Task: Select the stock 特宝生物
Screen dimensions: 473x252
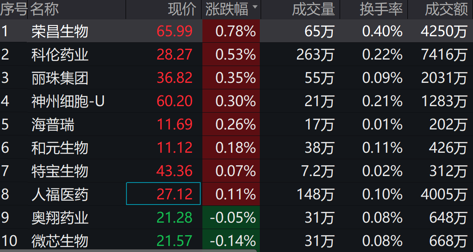Action: [60, 170]
